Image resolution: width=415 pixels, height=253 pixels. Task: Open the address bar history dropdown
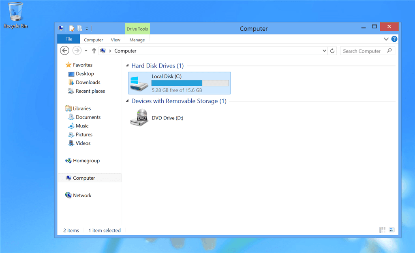324,51
